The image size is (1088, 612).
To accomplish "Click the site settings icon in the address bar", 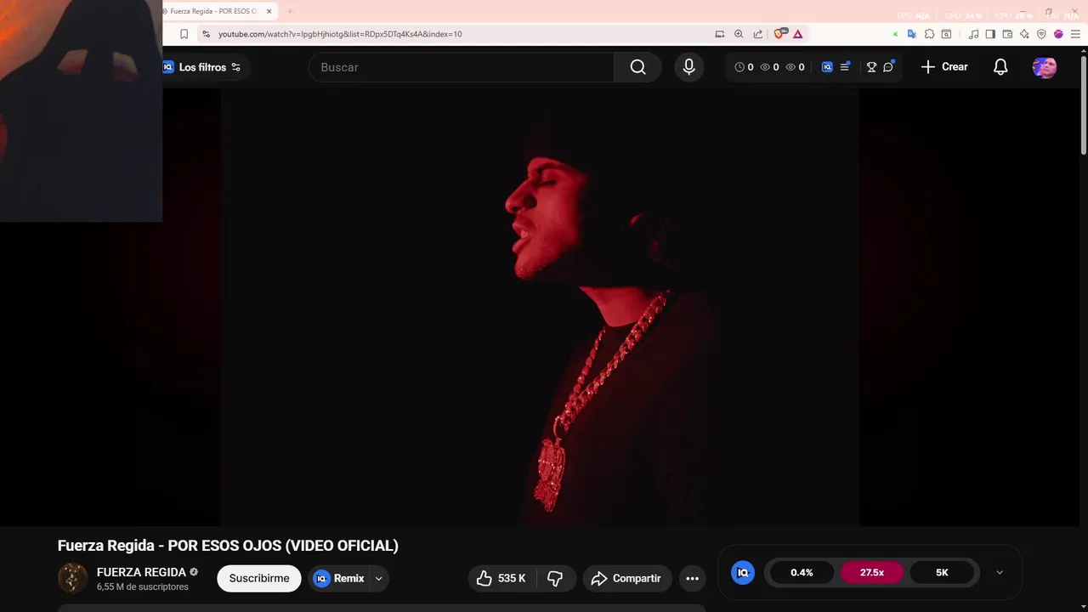I will (x=206, y=34).
